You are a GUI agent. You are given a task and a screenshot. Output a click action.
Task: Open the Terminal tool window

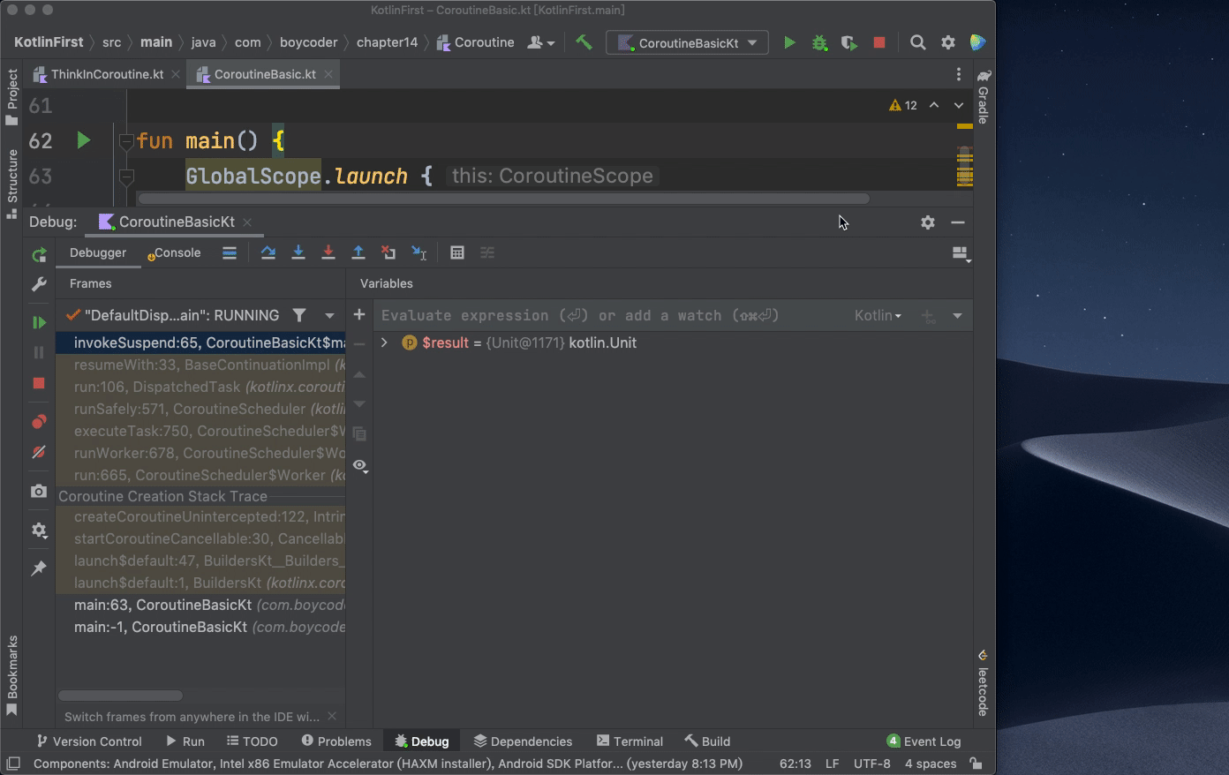pyautogui.click(x=630, y=741)
